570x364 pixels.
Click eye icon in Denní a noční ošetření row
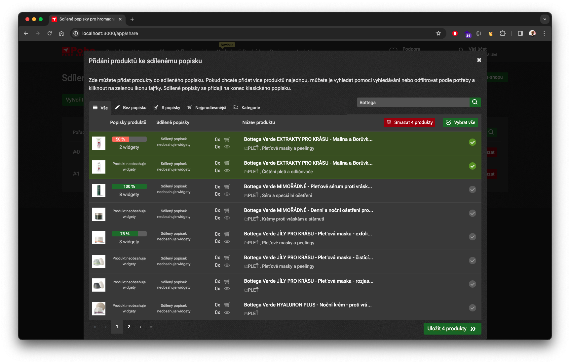coord(227,218)
